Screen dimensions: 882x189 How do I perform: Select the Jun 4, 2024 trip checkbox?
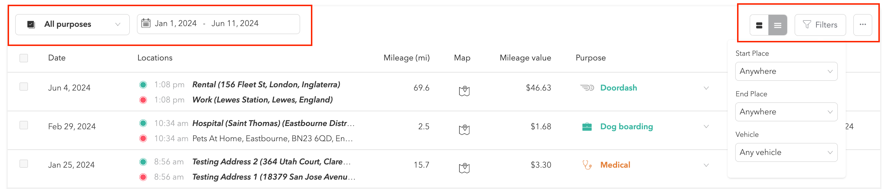coord(24,87)
